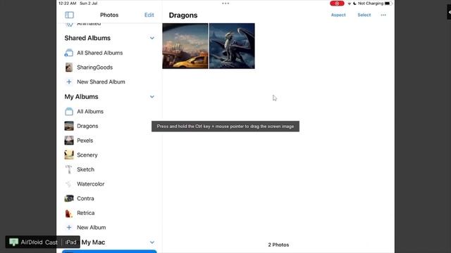Click the Do Not Disturb moon icon
The image size is (451, 253).
pos(354,4)
